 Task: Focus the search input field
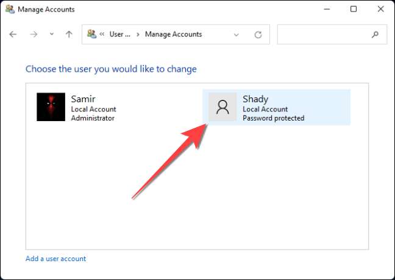coord(323,35)
